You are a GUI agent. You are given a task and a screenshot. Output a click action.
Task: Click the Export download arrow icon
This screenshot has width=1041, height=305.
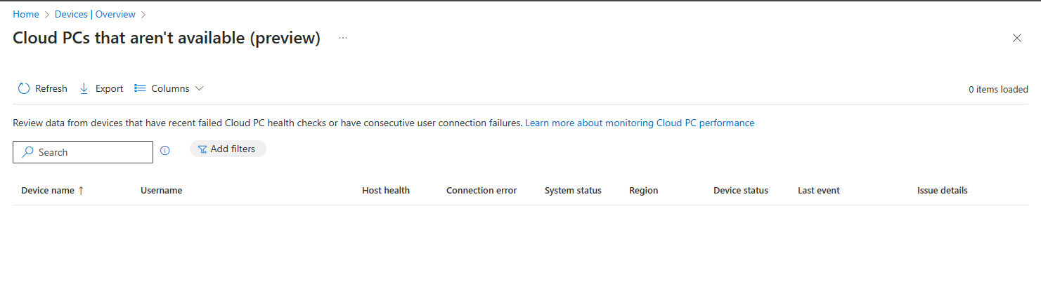tap(84, 88)
